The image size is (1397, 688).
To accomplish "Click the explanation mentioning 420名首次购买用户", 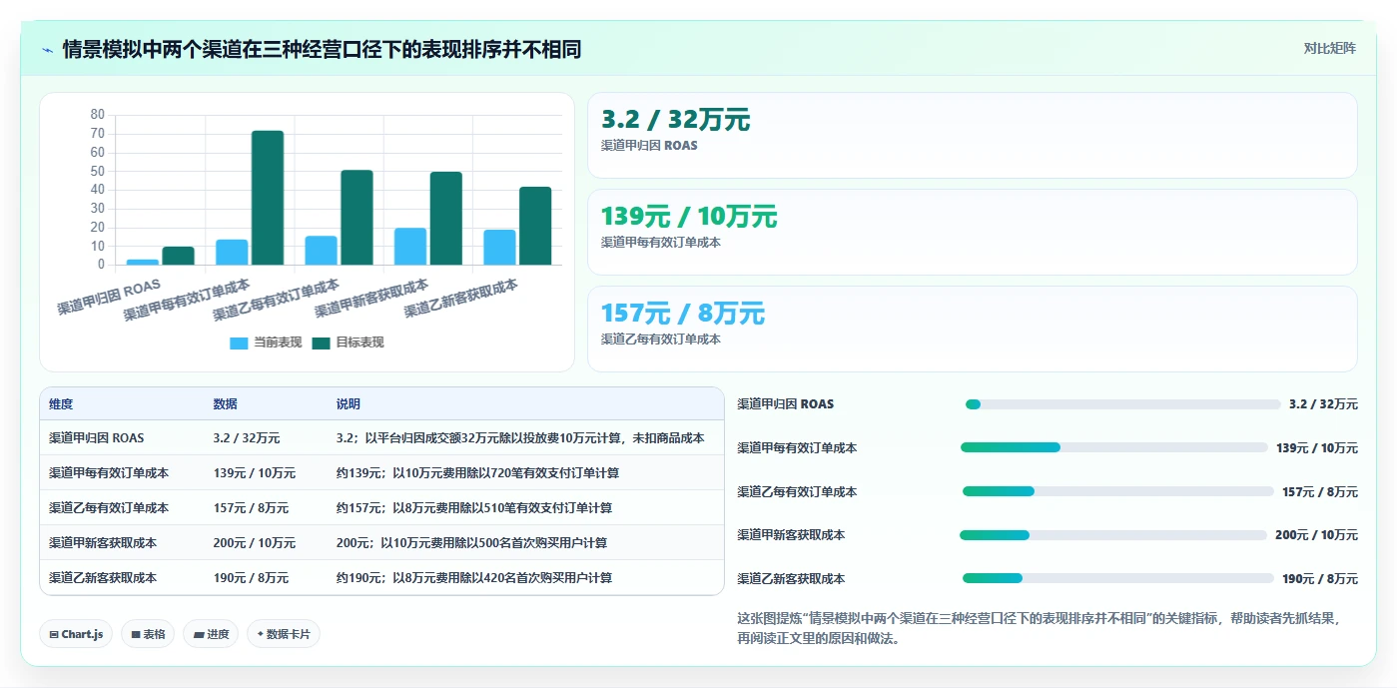I will [x=474, y=577].
